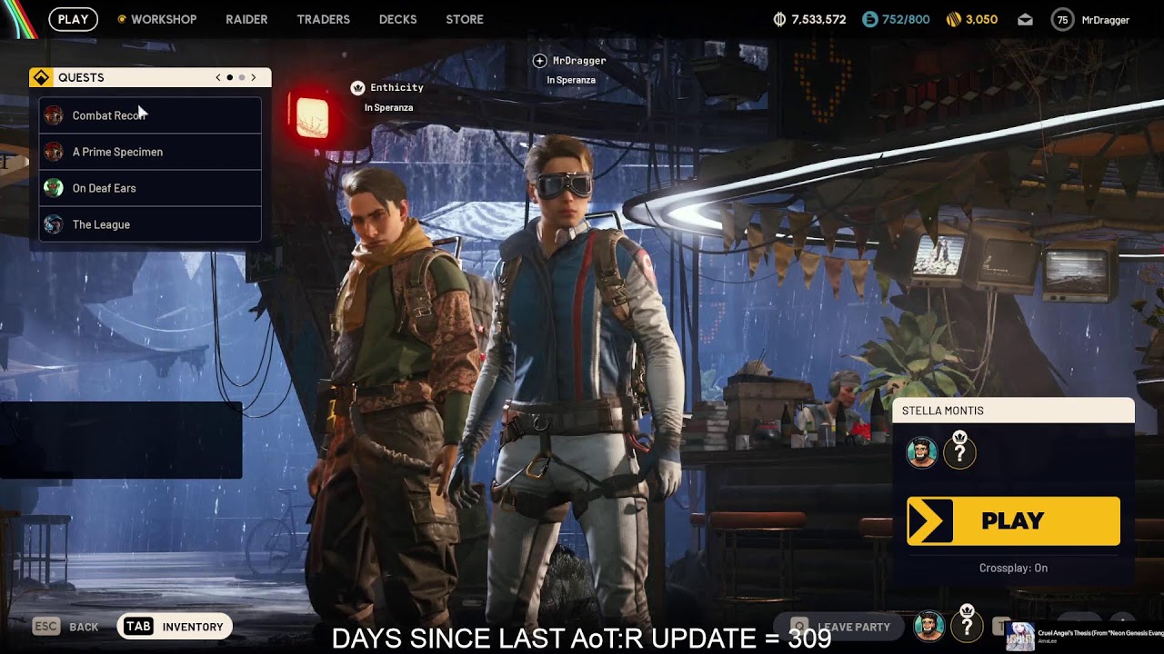Open the mail inbox envelope icon
The height and width of the screenshot is (654, 1164).
pyautogui.click(x=1025, y=20)
